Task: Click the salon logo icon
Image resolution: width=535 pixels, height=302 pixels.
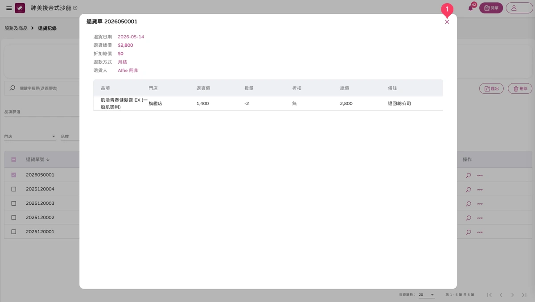Action: click(20, 8)
